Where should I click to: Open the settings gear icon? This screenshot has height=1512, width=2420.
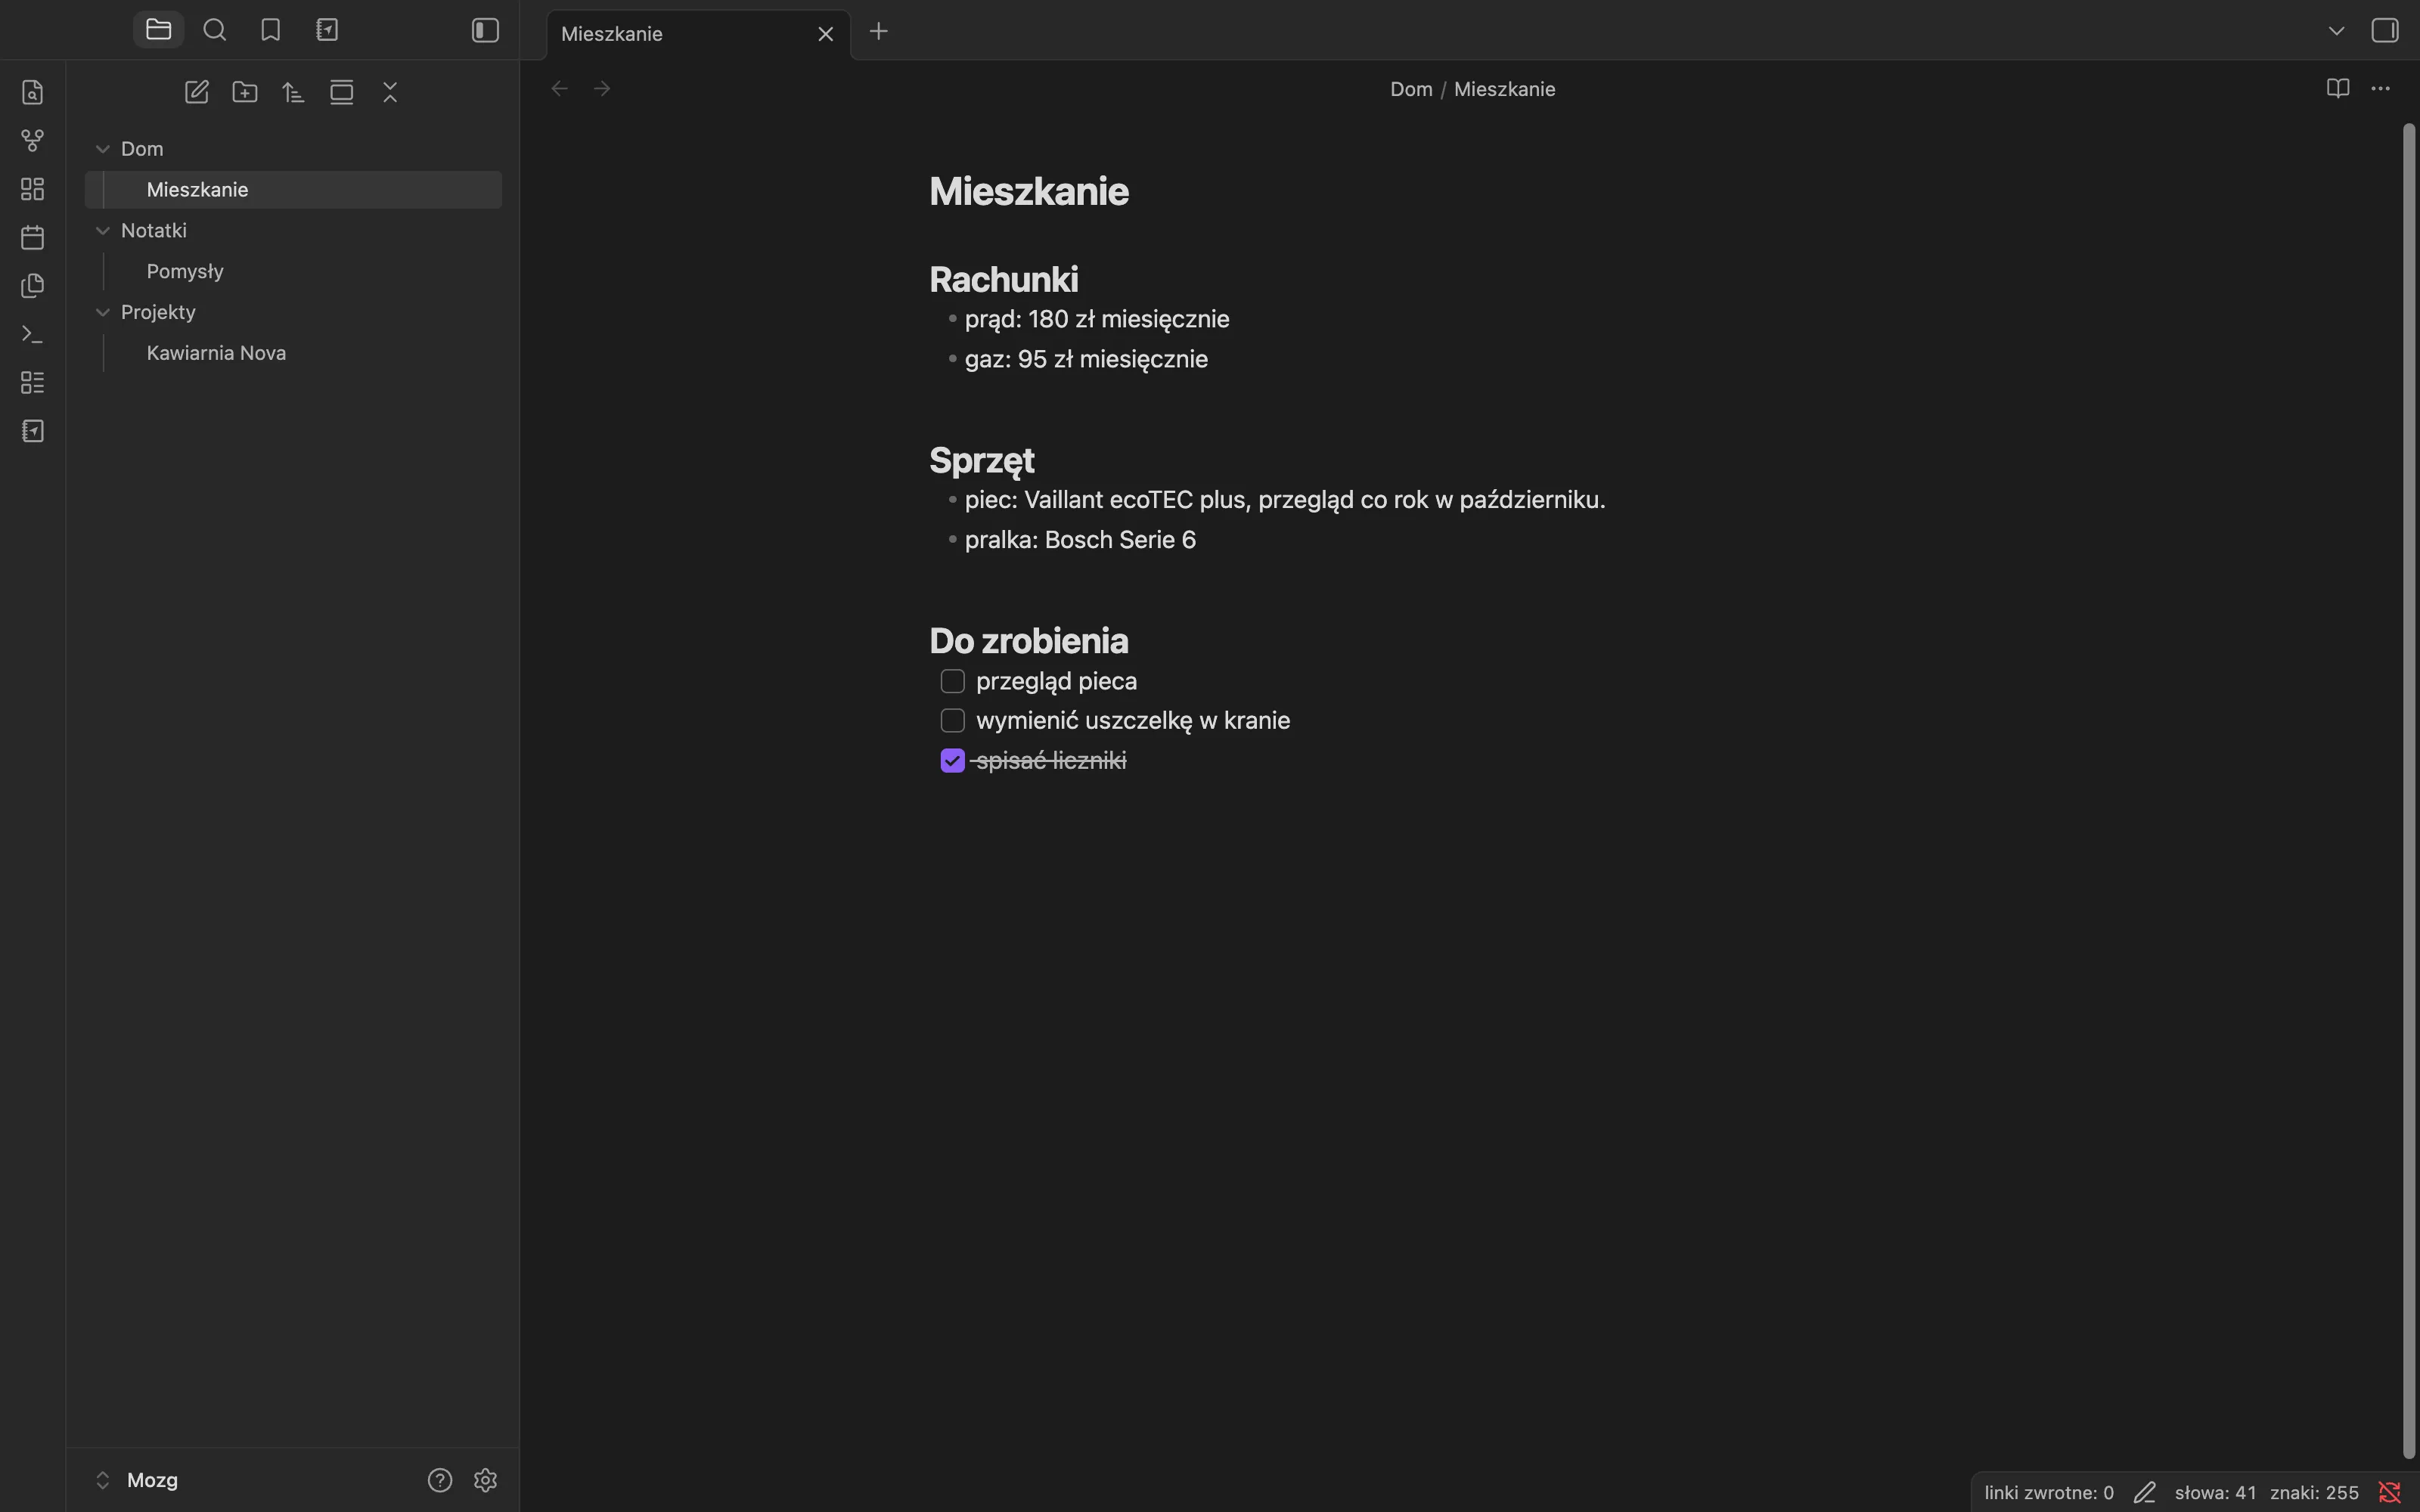486,1480
